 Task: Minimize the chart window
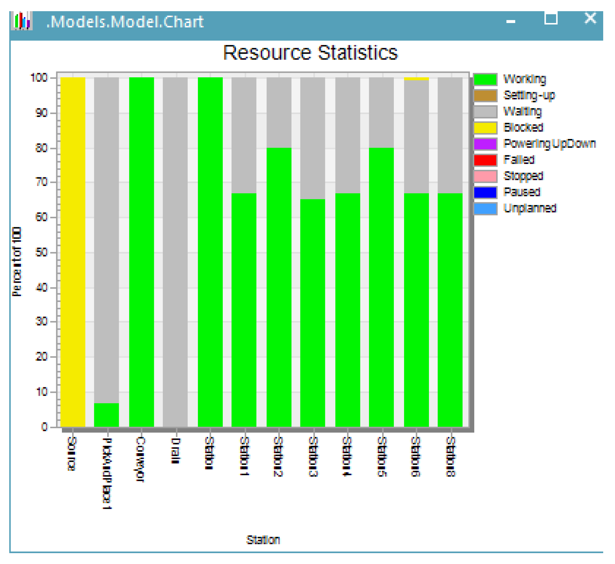510,21
